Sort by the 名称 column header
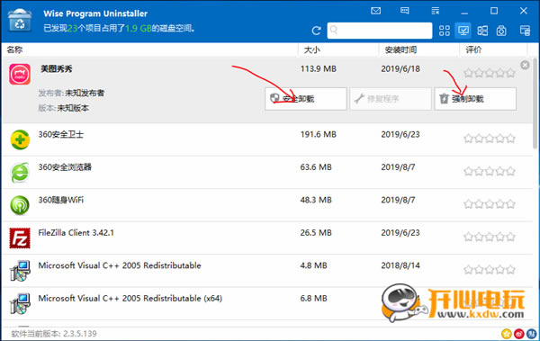This screenshot has width=540, height=341. (14, 50)
